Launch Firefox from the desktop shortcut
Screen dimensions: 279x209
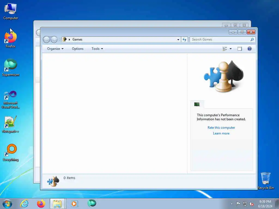[11, 39]
